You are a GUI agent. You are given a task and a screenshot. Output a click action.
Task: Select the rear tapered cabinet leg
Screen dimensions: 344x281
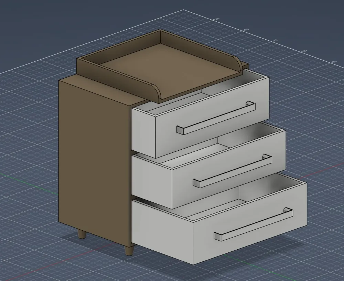click(x=82, y=234)
